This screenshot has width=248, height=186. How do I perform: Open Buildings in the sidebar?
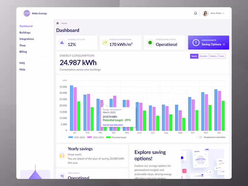pyautogui.click(x=25, y=33)
